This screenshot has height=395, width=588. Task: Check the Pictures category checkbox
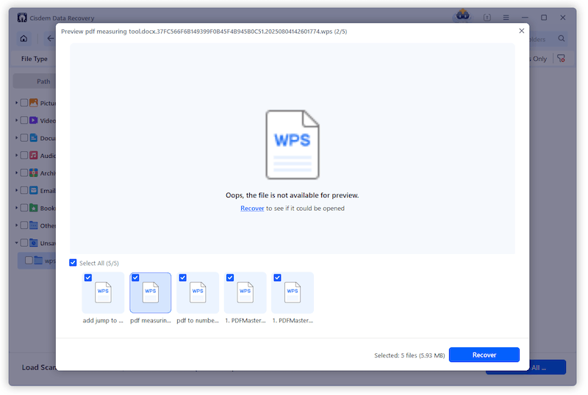click(24, 103)
